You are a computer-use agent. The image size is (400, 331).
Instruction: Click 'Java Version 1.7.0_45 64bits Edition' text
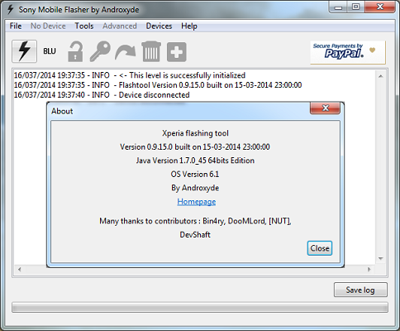pyautogui.click(x=195, y=161)
